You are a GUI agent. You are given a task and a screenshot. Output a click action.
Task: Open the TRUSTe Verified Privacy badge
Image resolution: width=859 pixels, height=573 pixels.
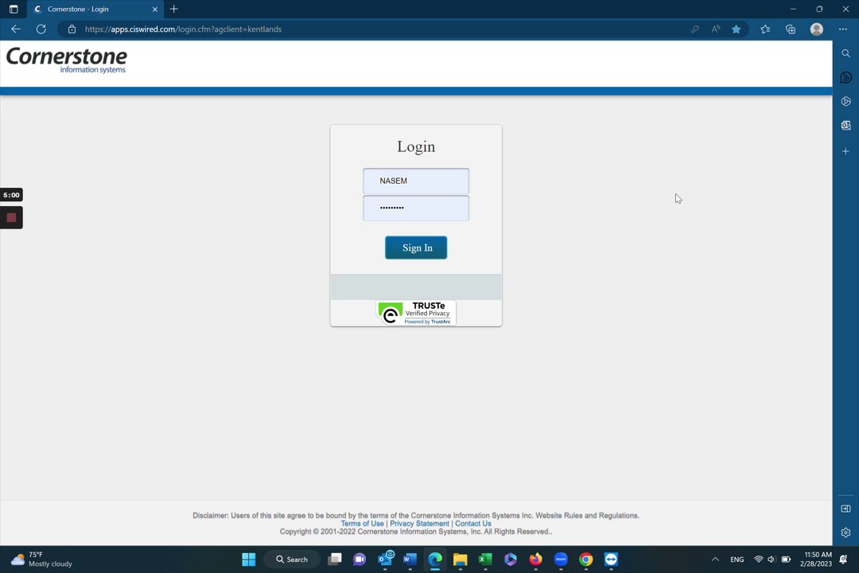(416, 313)
